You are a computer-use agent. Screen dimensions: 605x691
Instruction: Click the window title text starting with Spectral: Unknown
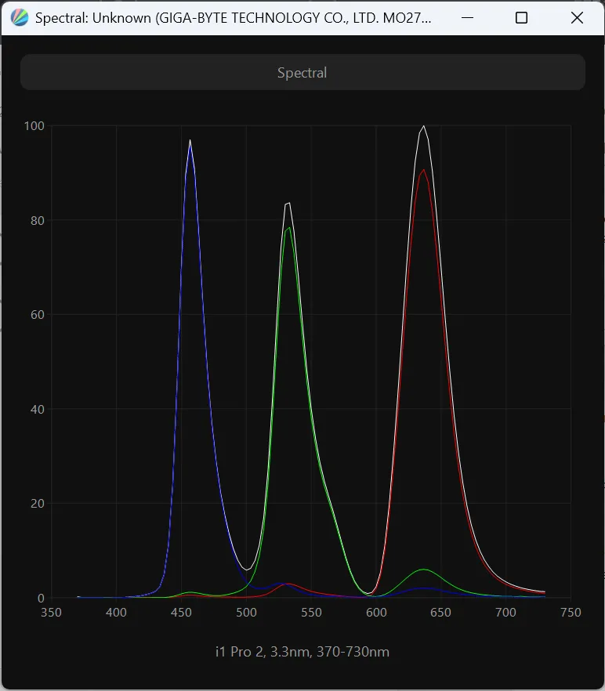[233, 18]
